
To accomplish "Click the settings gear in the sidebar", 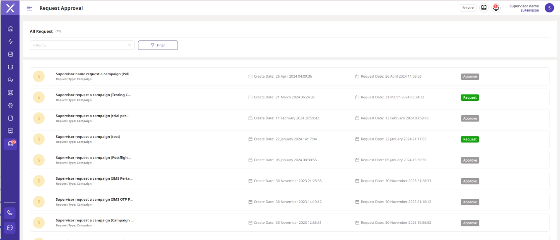I will point(10,105).
